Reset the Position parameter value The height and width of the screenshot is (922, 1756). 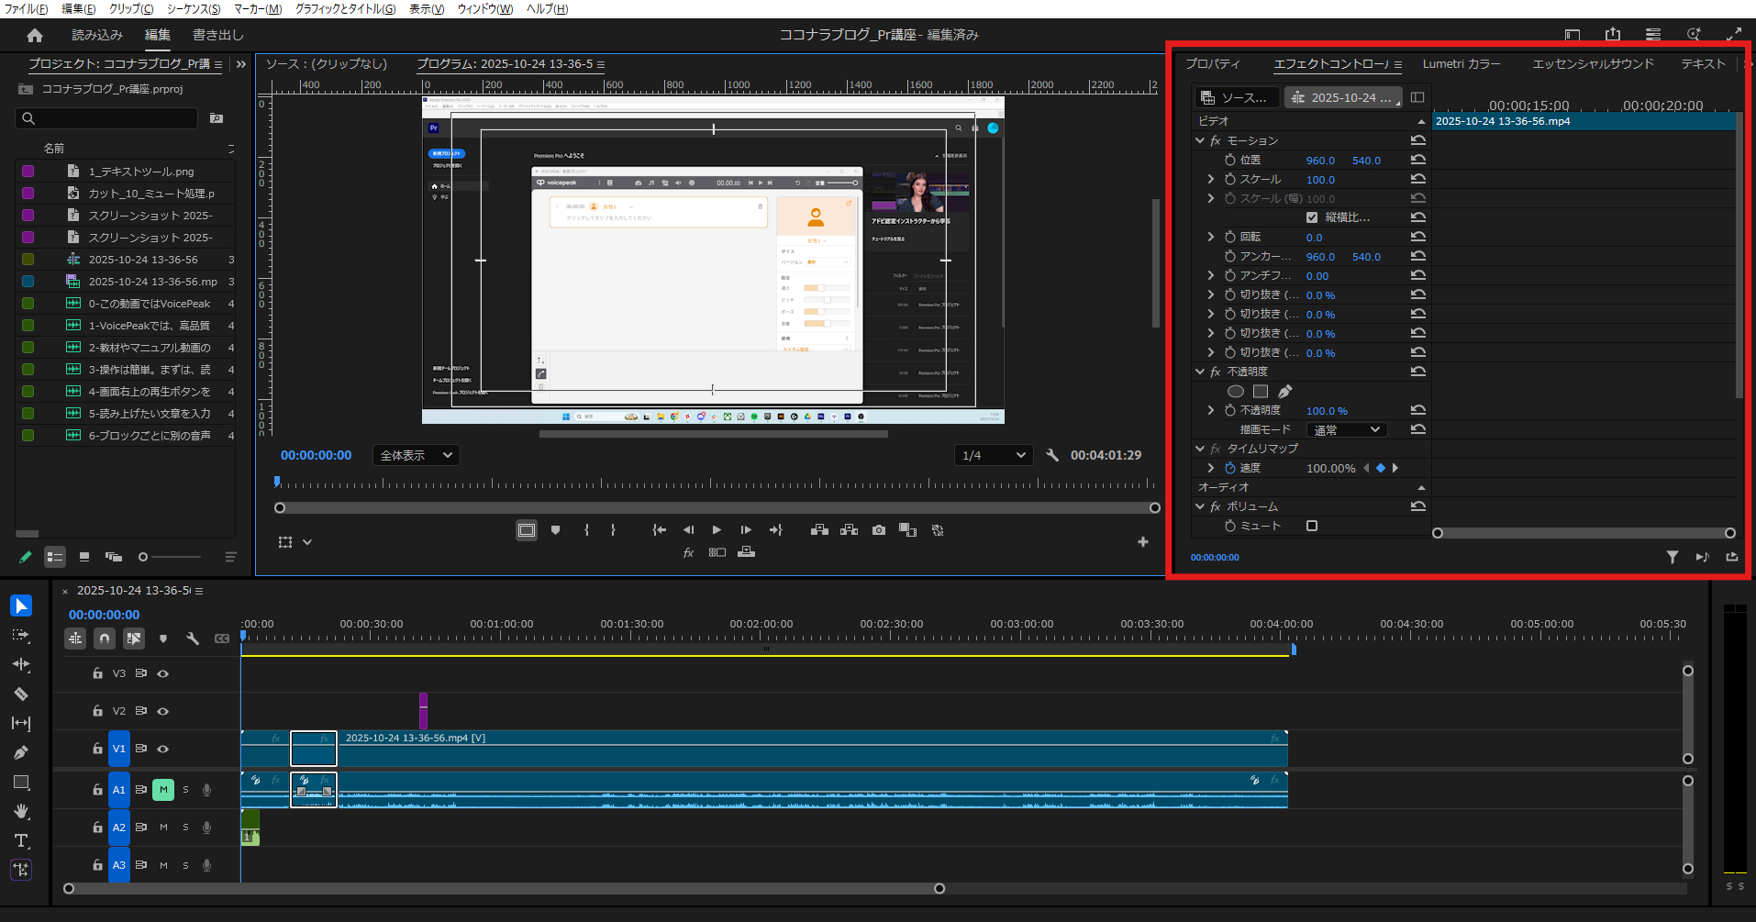(x=1417, y=160)
